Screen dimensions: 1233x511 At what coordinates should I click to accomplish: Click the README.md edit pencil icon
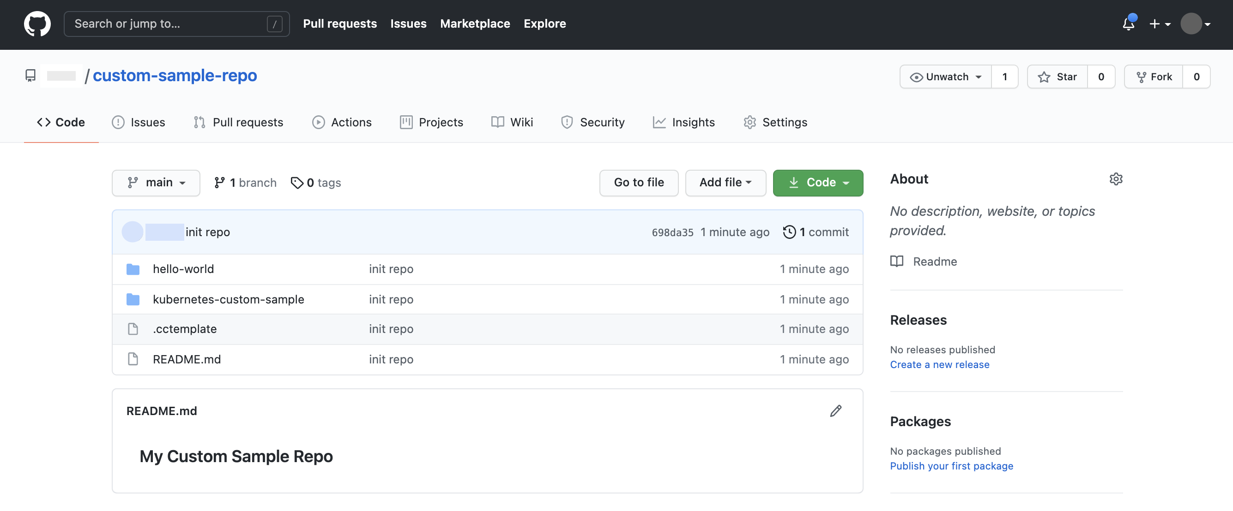tap(835, 410)
